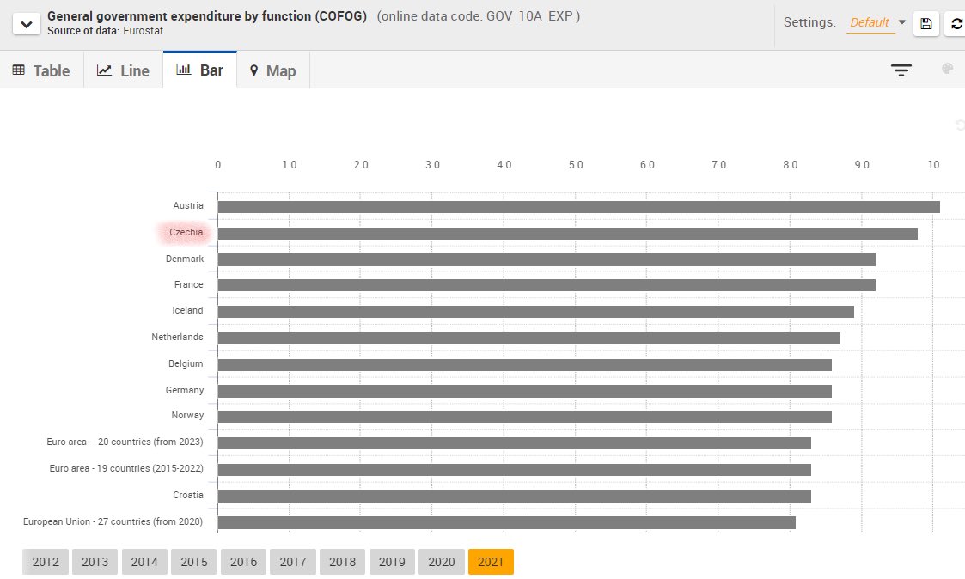This screenshot has height=579, width=965.
Task: Select highlighted year 2021
Action: click(491, 562)
